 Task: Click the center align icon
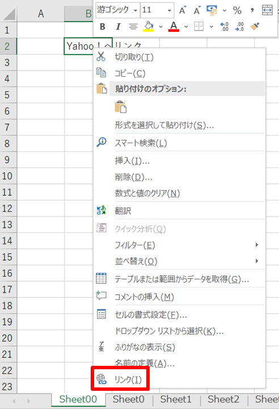(133, 26)
